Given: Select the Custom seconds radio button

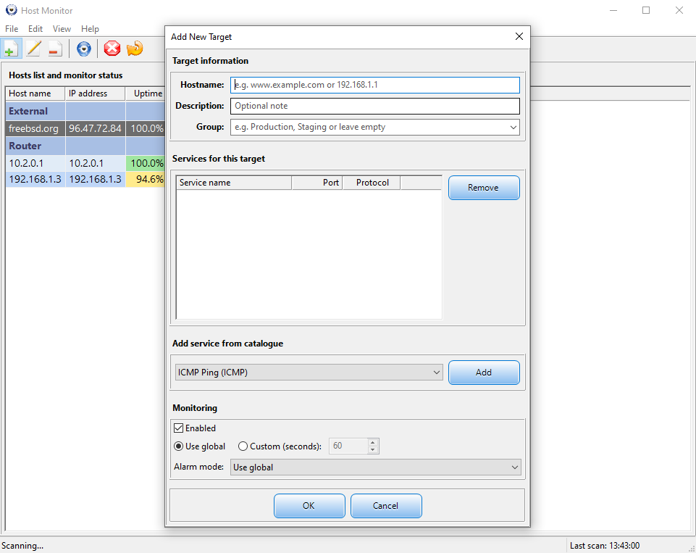Looking at the screenshot, I should [243, 446].
